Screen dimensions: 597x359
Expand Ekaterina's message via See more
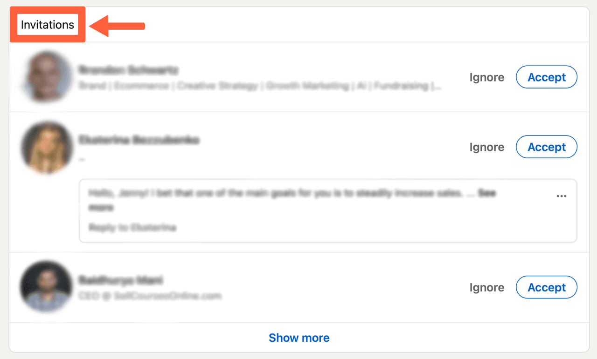click(488, 193)
